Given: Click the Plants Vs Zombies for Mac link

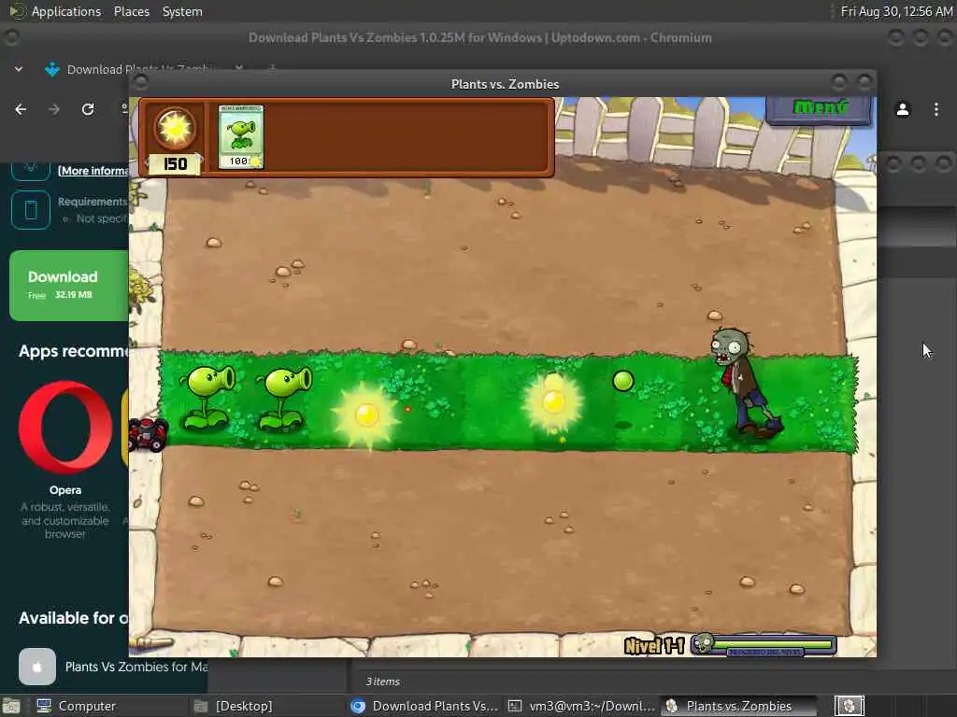Looking at the screenshot, I should (x=136, y=667).
